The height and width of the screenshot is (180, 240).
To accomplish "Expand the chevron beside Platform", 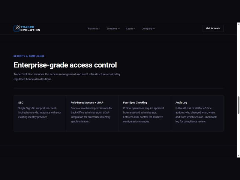I will (99, 29).
